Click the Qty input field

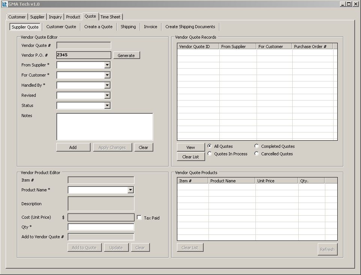pyautogui.click(x=101, y=227)
